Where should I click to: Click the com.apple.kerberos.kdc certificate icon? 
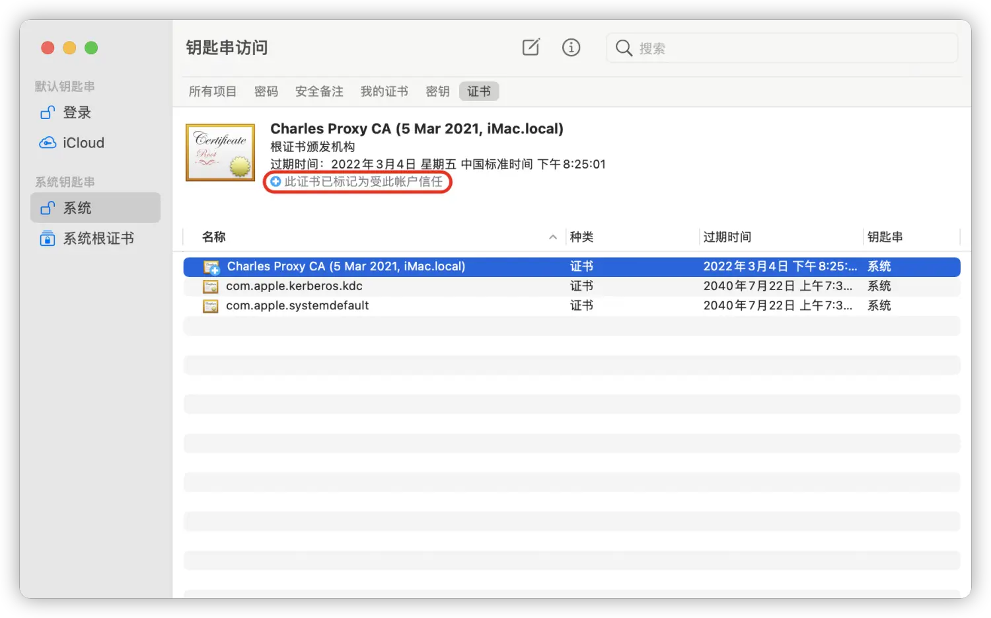211,286
